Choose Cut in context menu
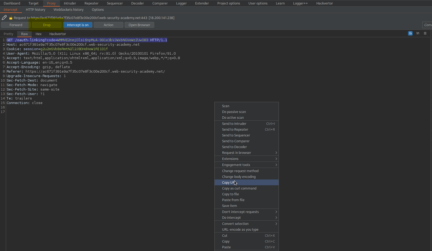Image resolution: width=432 pixels, height=251 pixels. pos(247,235)
